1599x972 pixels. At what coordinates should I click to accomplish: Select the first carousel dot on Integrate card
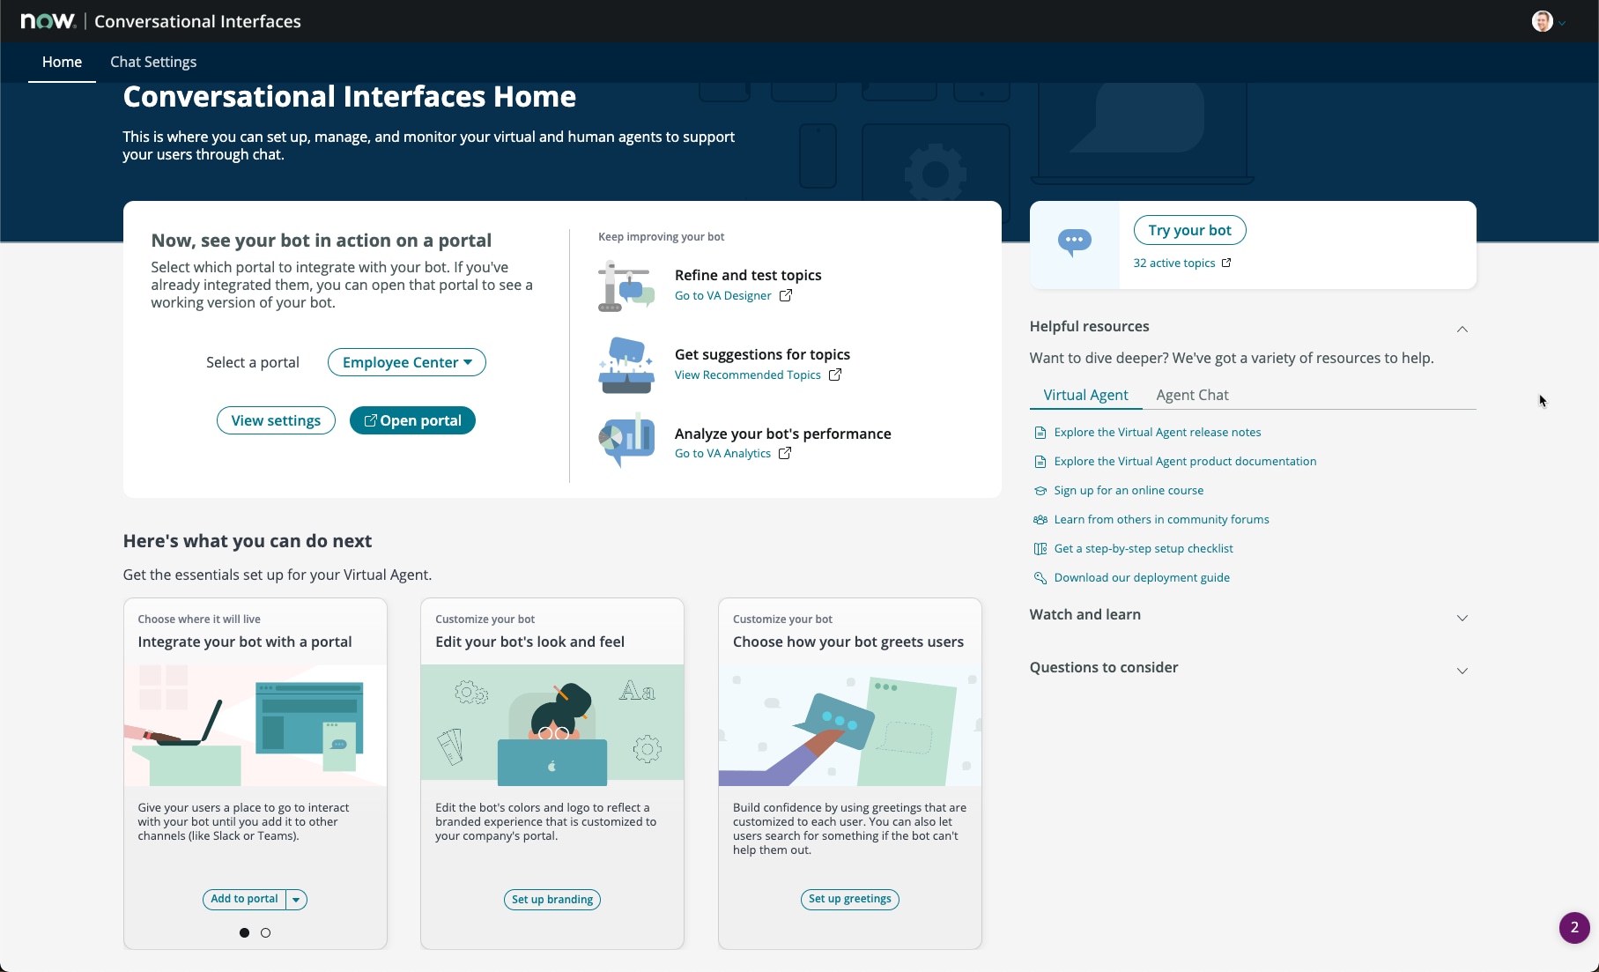pyautogui.click(x=244, y=932)
